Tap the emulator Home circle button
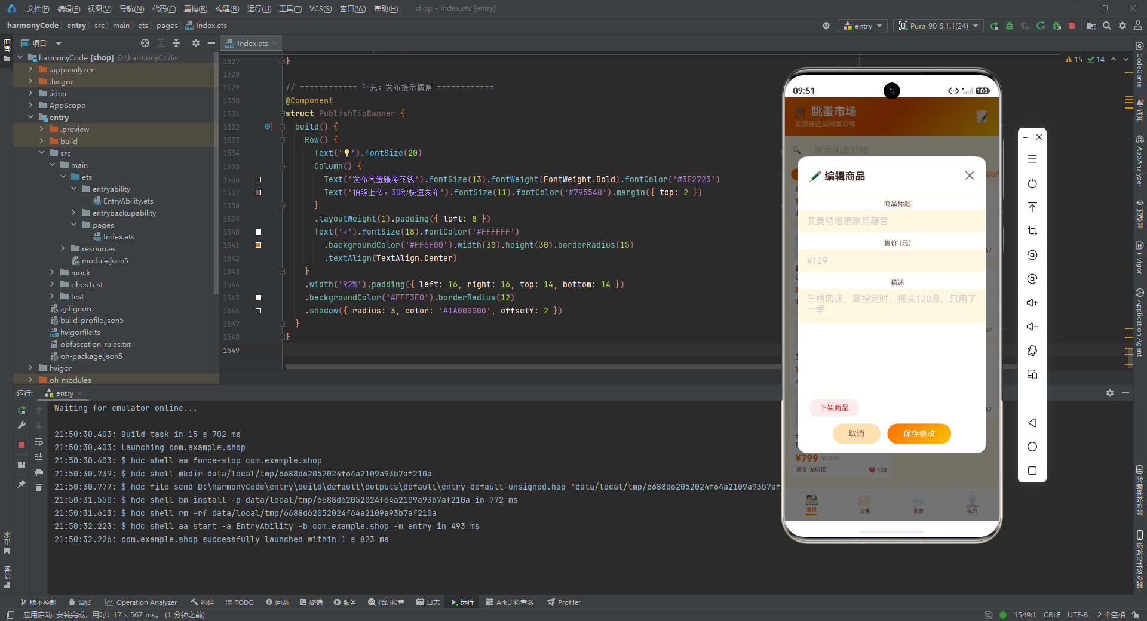This screenshot has width=1147, height=621. coord(1032,447)
